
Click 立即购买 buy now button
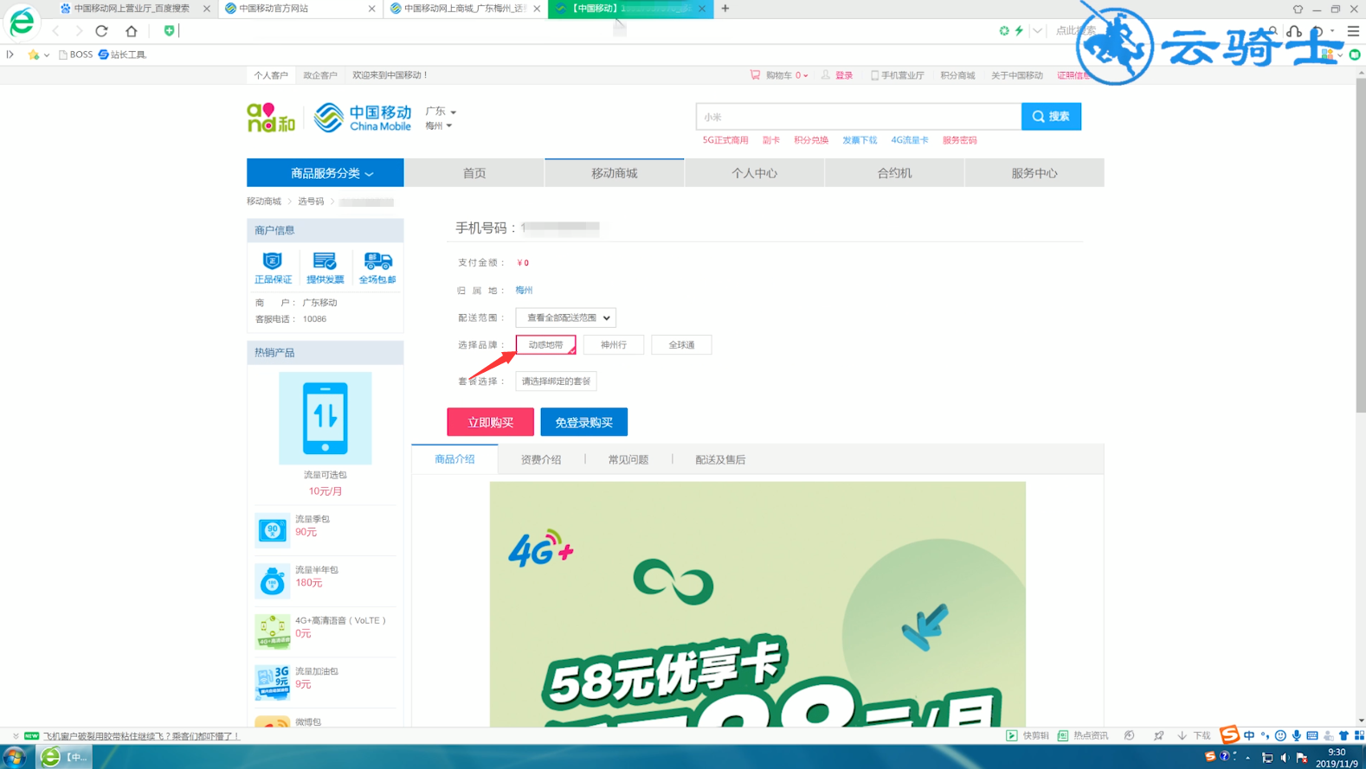(490, 422)
